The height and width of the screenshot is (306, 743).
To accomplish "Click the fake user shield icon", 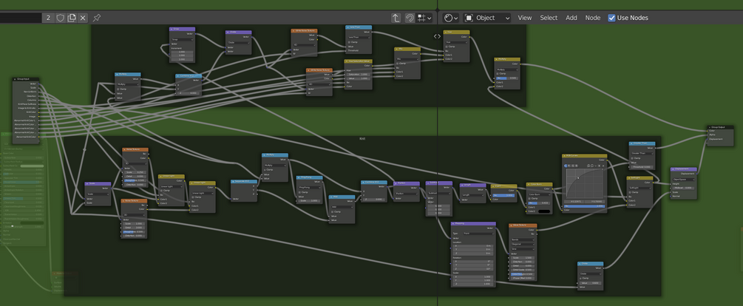I will [61, 18].
